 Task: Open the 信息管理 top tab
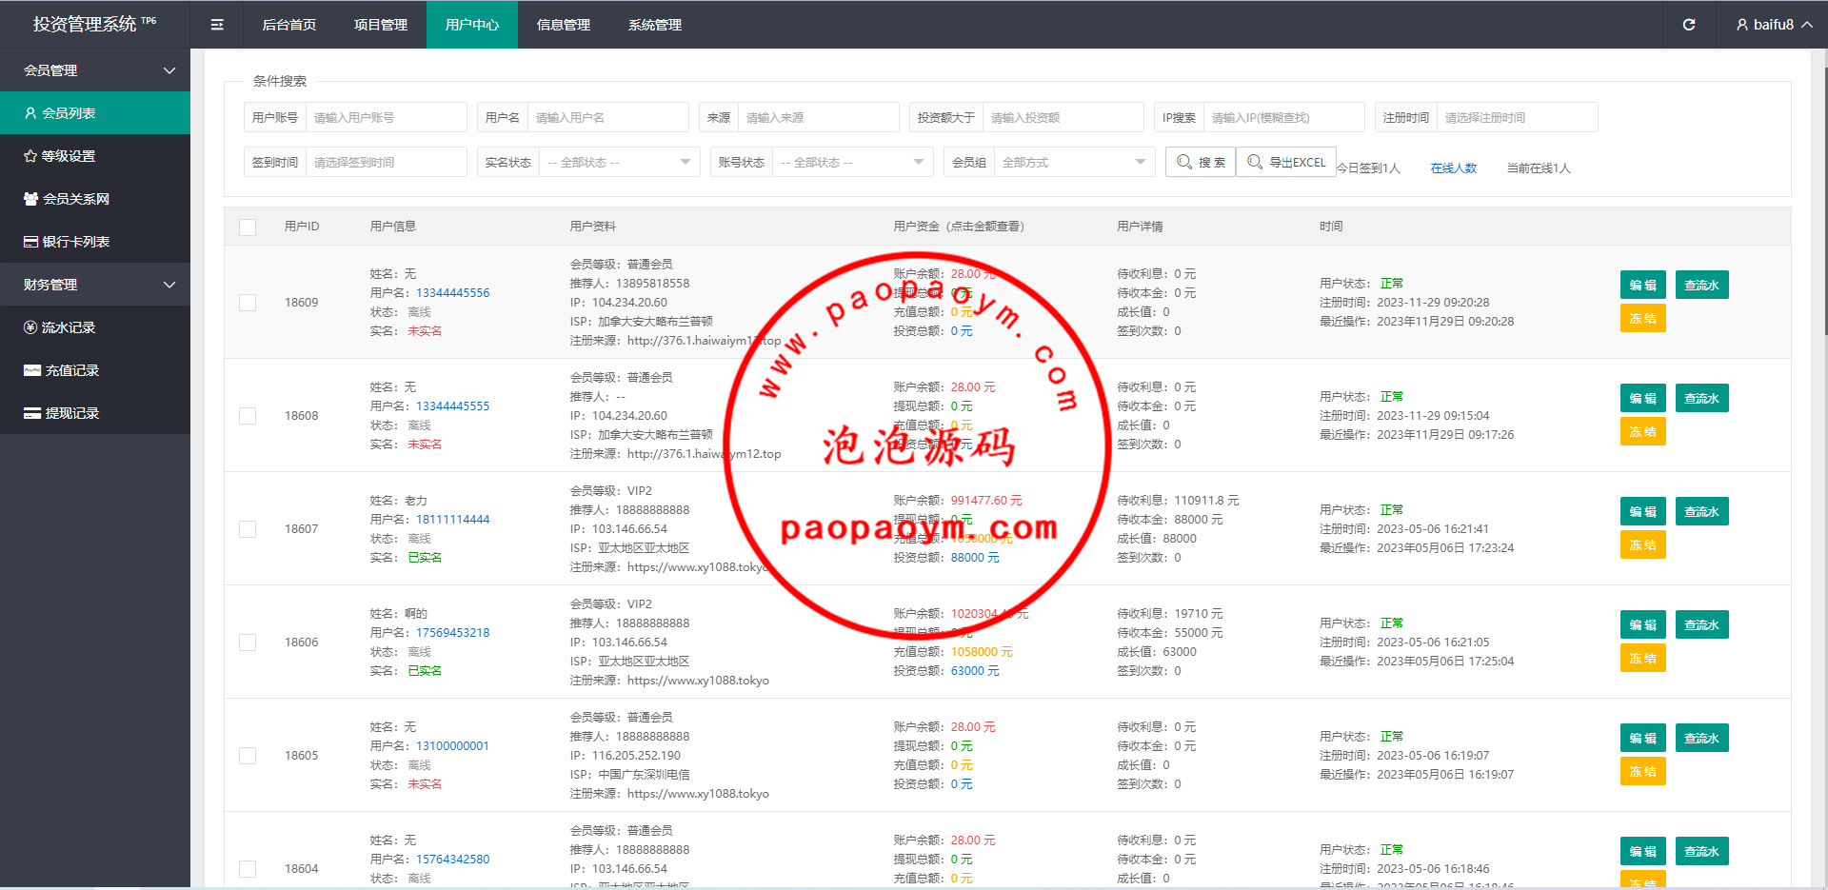[564, 25]
